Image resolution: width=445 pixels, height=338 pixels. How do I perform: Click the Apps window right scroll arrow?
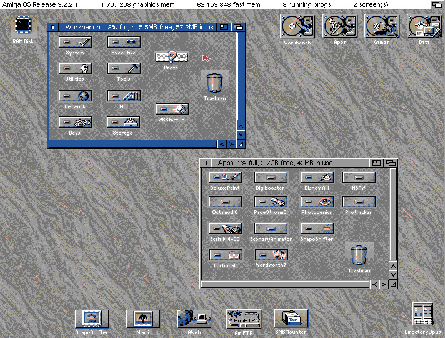[x=384, y=284]
